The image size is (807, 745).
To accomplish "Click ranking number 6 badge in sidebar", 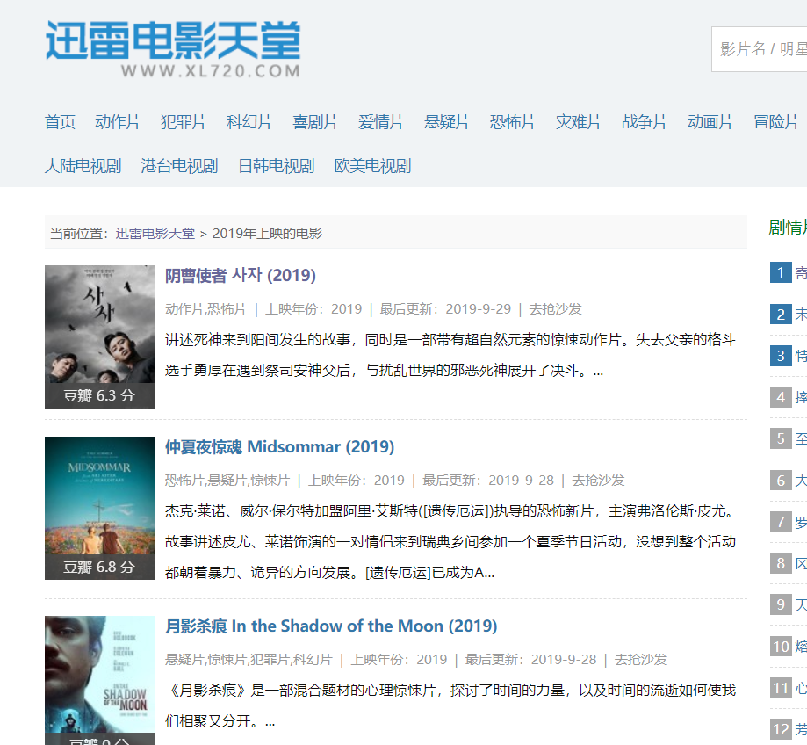I will (781, 481).
